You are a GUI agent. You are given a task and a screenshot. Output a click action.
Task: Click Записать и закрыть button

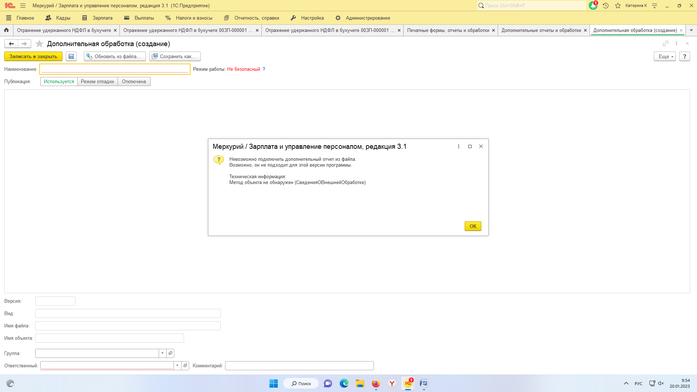click(x=33, y=56)
